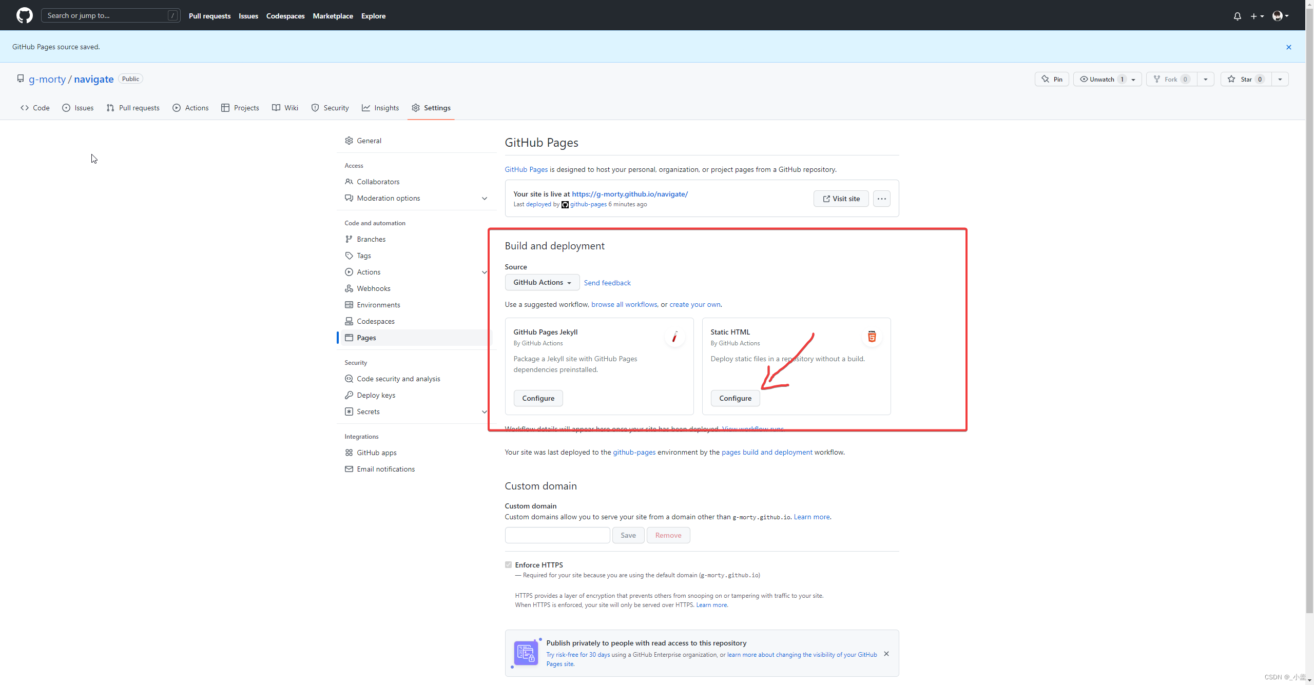Configure the Static HTML workflow
This screenshot has height=685, width=1314.
pos(735,398)
